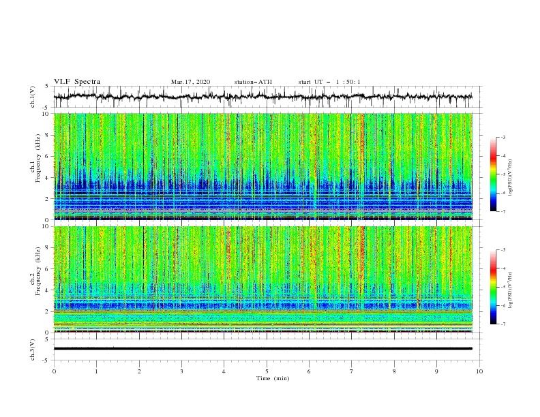Click the "-7" label below the ch.2 colorbar
The image size is (540, 417).
point(502,324)
